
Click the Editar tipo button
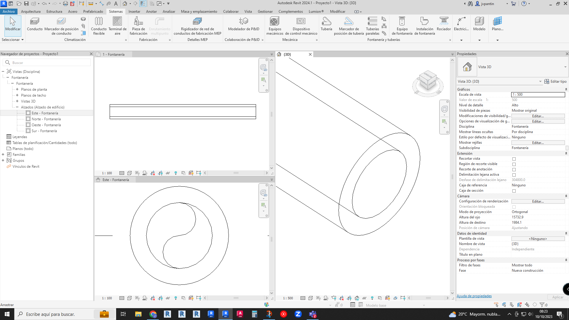click(x=555, y=81)
